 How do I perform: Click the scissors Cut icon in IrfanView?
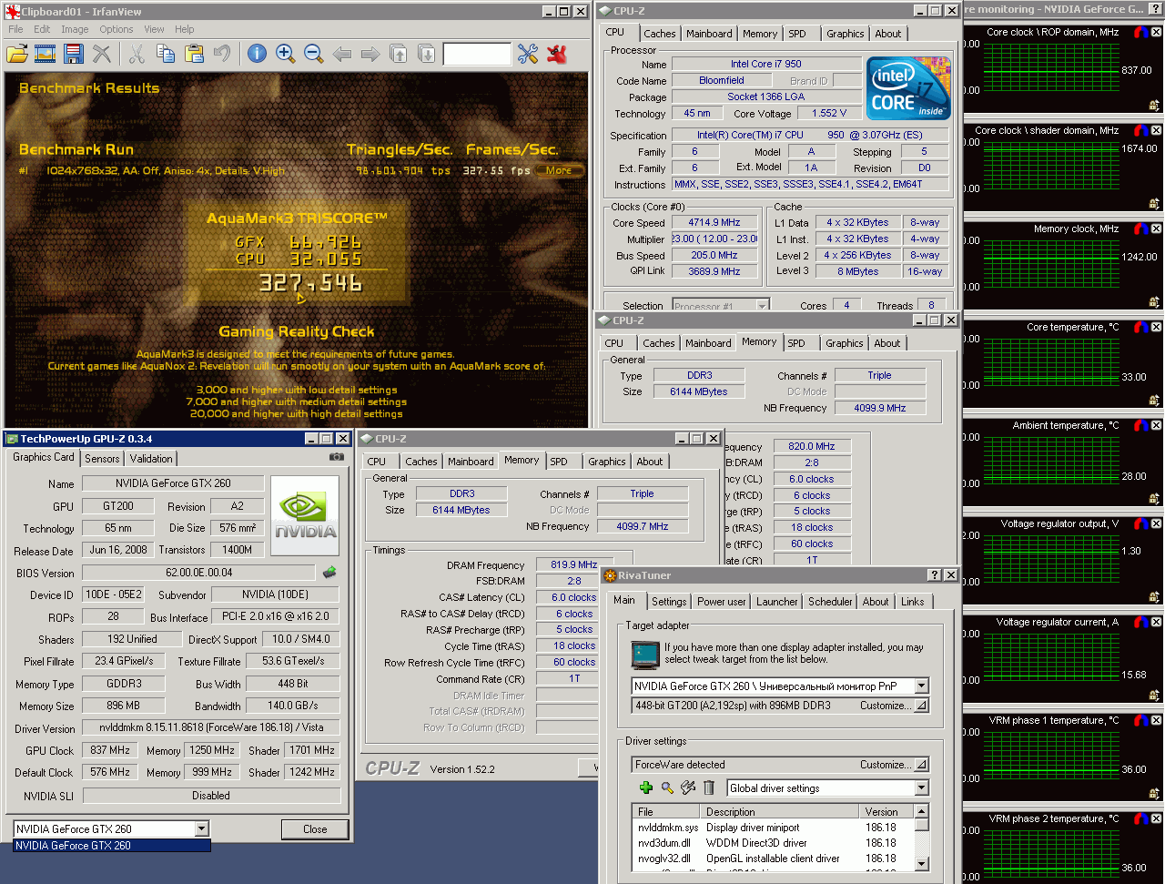point(137,54)
